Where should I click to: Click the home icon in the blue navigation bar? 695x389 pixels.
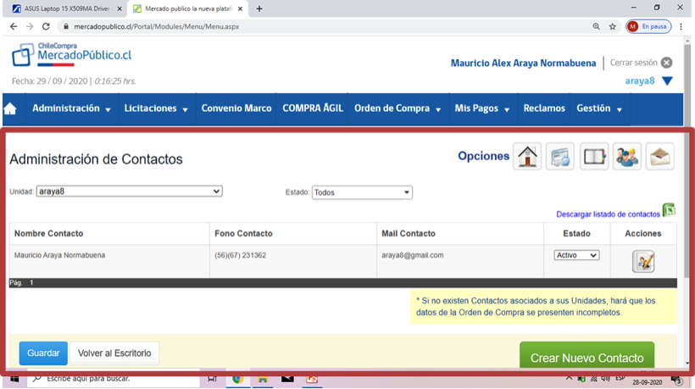[10, 108]
